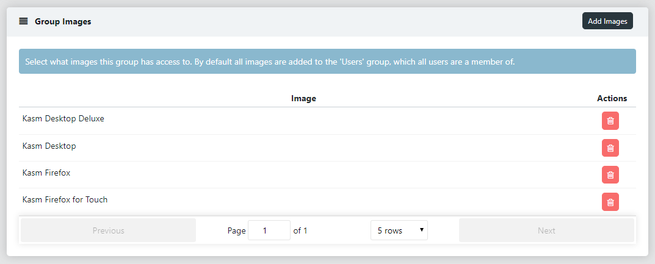
Task: Select the Kasm Desktop Deluxe row name
Action: click(63, 119)
